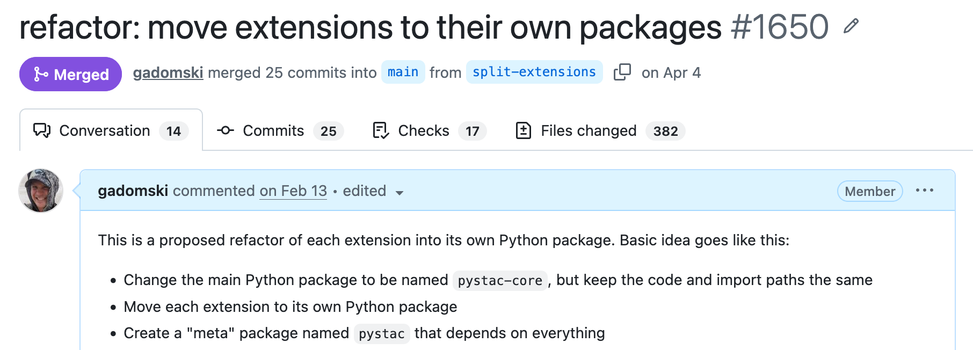Click the Files changed diff icon
973x350 pixels.
524,130
